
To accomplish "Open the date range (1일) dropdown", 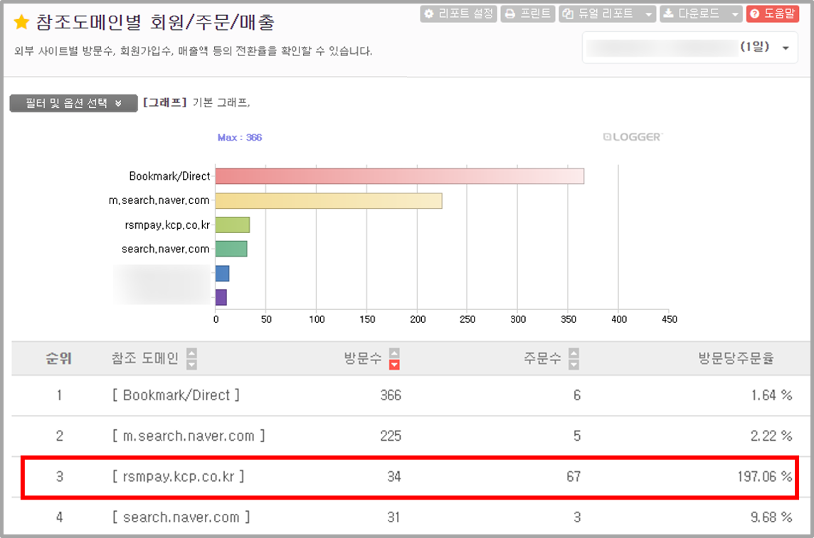I will [x=690, y=48].
